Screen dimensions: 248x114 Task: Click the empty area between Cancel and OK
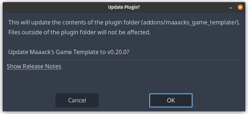click(124, 100)
